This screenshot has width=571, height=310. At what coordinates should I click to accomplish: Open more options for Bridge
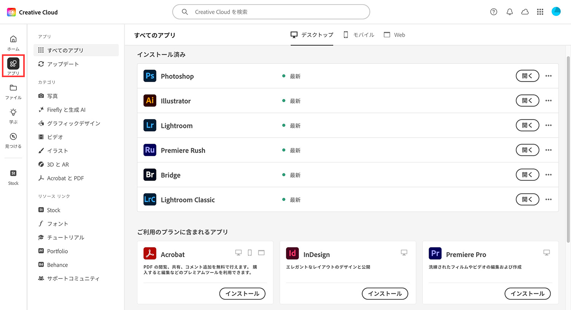(548, 175)
